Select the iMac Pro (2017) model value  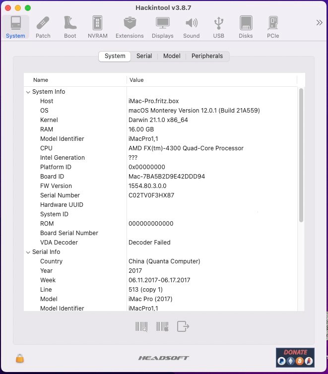[x=150, y=299]
